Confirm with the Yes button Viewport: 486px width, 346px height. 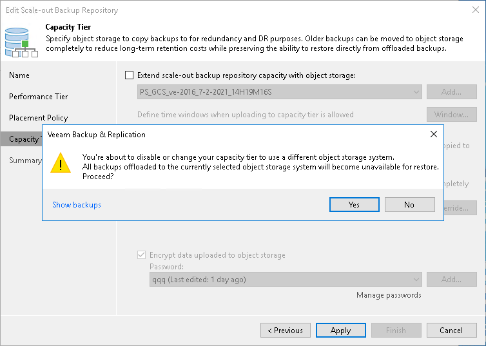point(354,205)
